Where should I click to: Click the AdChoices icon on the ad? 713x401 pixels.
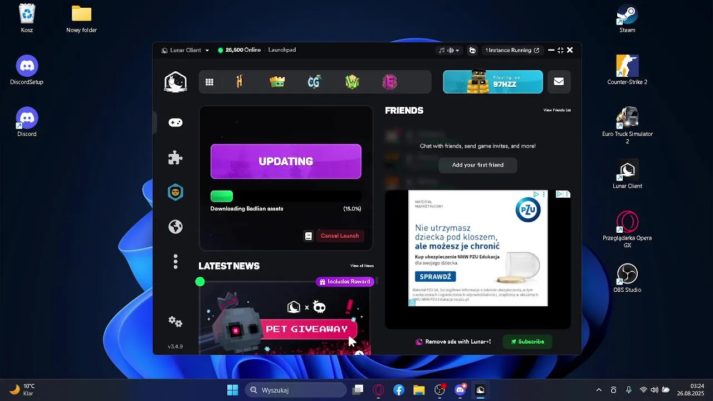pos(536,194)
